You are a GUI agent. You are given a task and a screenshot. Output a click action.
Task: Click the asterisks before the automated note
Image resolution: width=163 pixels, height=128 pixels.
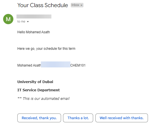tap(20, 98)
